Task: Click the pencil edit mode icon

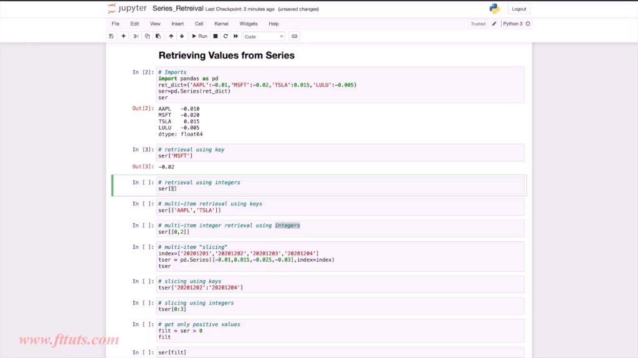Action: click(494, 24)
